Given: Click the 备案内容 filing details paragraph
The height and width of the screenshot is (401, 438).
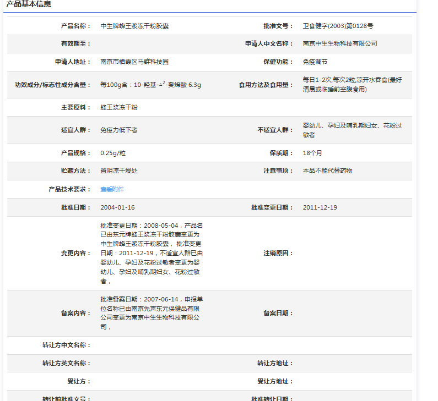Looking at the screenshot, I should coord(152,313).
